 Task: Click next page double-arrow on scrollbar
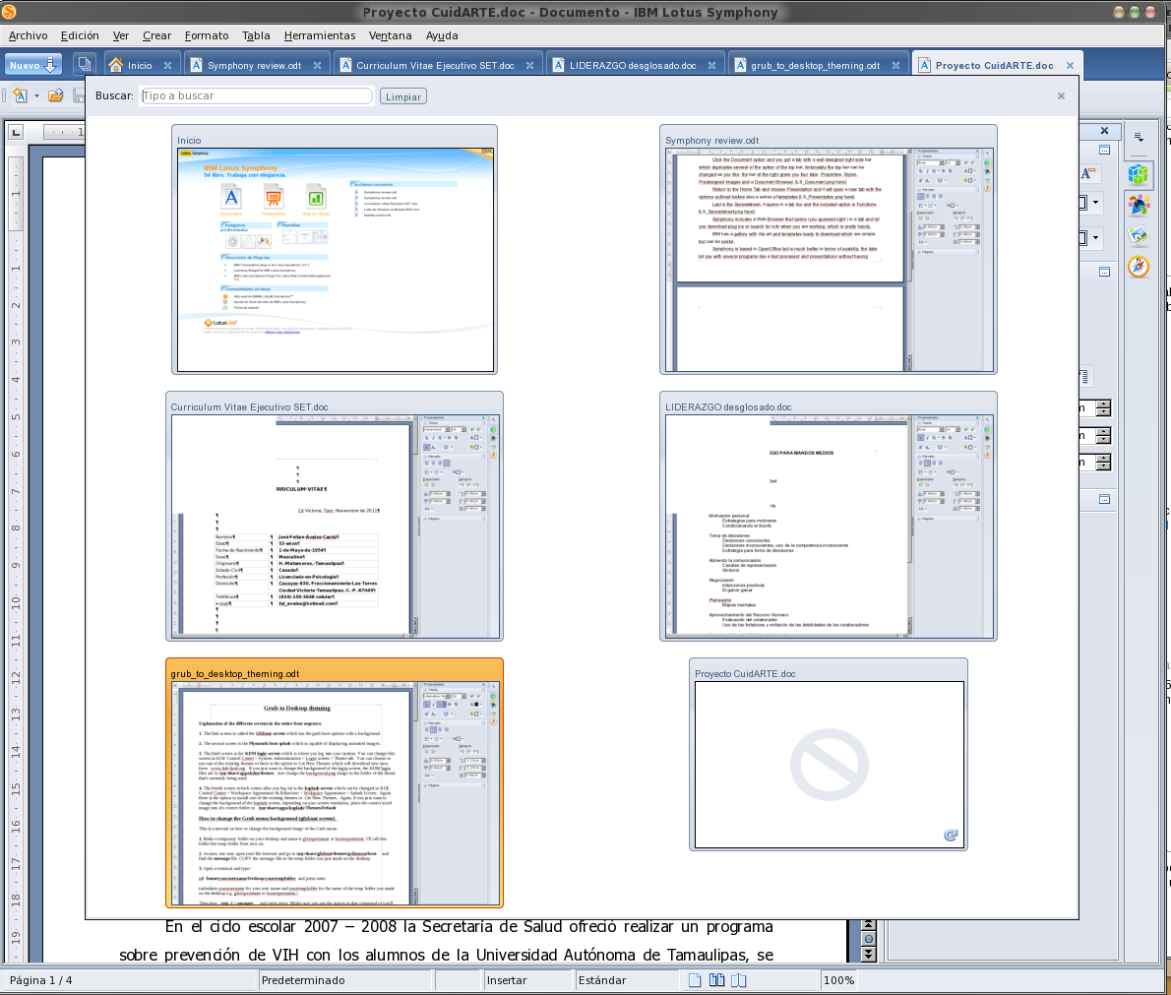pyautogui.click(x=868, y=954)
